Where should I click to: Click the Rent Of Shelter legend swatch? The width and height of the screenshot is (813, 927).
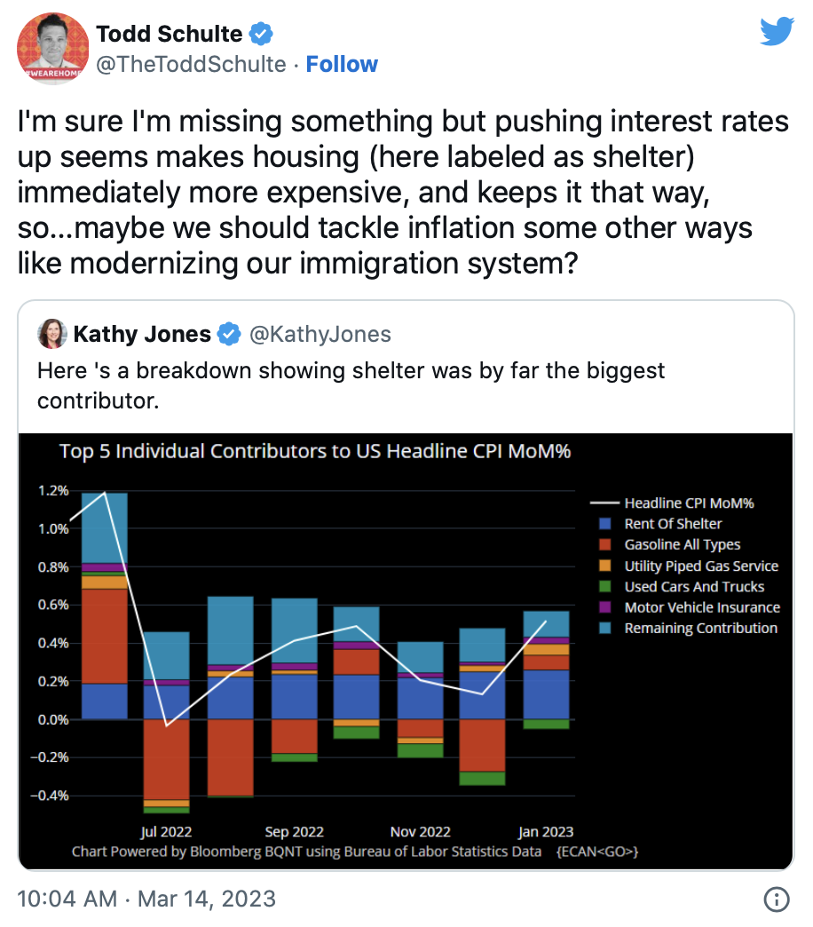click(606, 524)
